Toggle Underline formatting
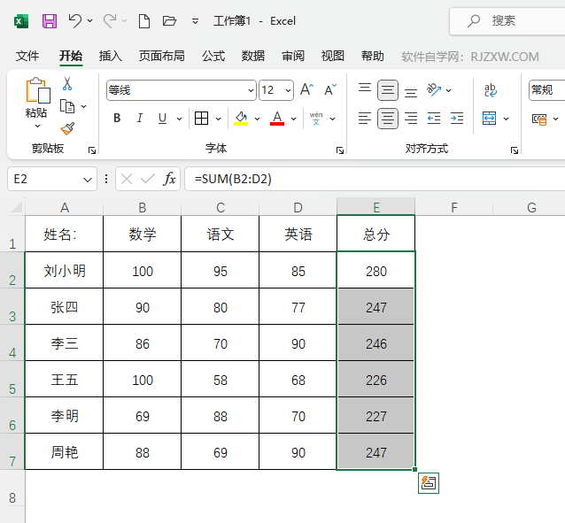 [163, 119]
